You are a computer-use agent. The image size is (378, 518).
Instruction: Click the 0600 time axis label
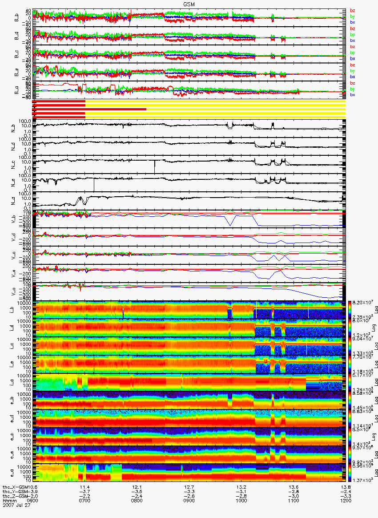(32, 501)
